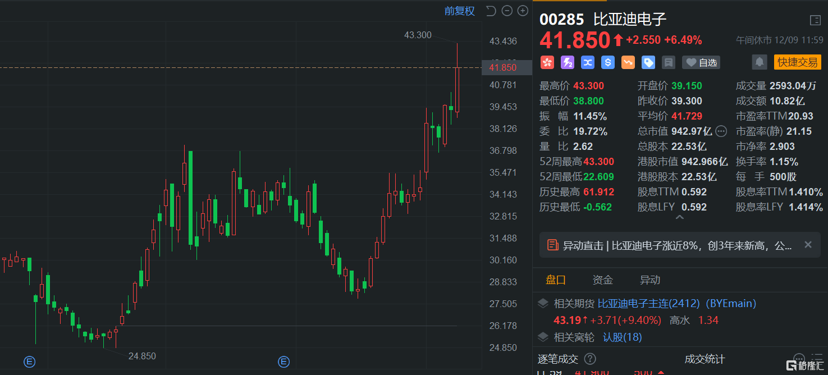Zoom in chart with plus icon
The height and width of the screenshot is (375, 828).
pyautogui.click(x=523, y=11)
